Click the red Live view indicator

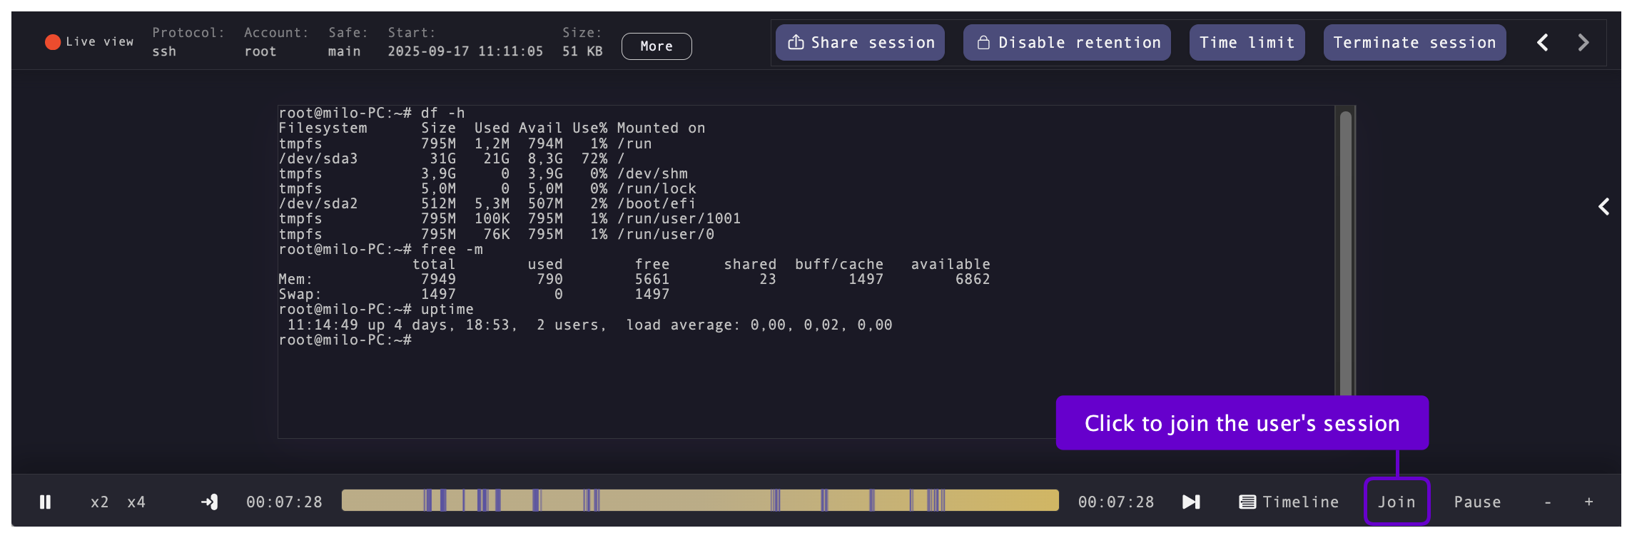[x=53, y=42]
